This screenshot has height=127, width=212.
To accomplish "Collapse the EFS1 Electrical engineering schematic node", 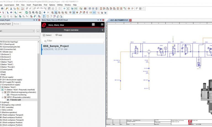I will click(x=2, y=92).
